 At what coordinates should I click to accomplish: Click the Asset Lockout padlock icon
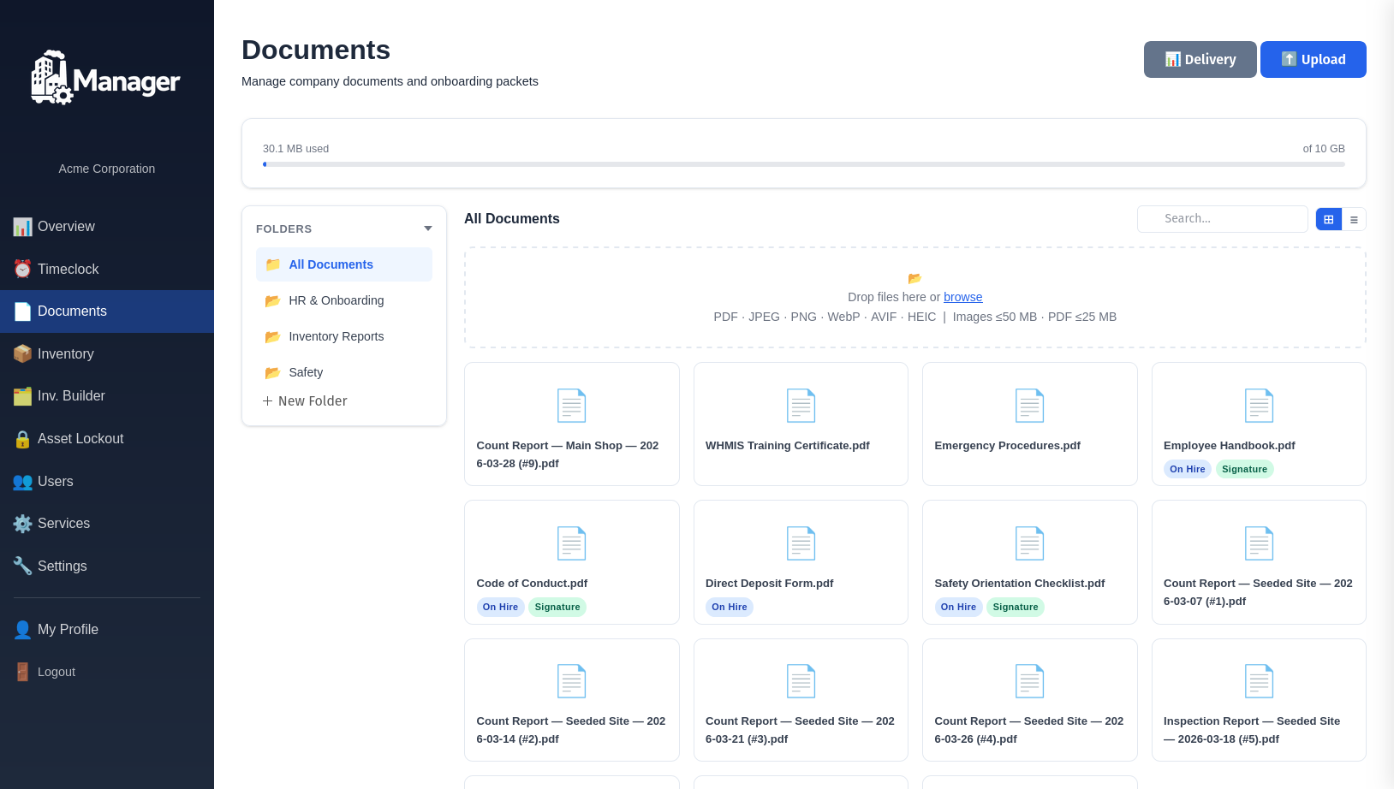click(22, 438)
